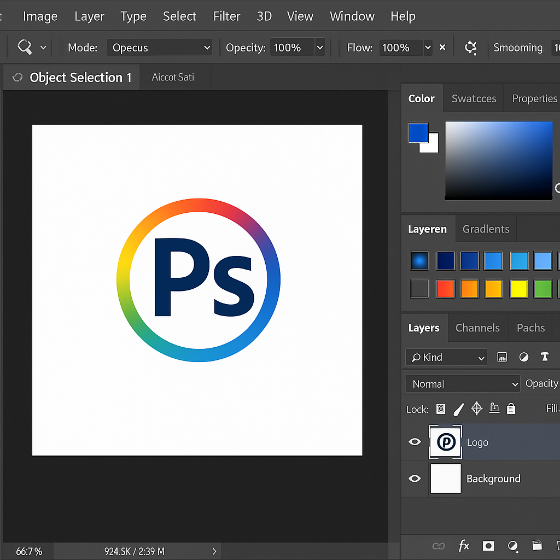Screen dimensions: 560x560
Task: Toggle Logo layer visibility
Action: tap(415, 442)
